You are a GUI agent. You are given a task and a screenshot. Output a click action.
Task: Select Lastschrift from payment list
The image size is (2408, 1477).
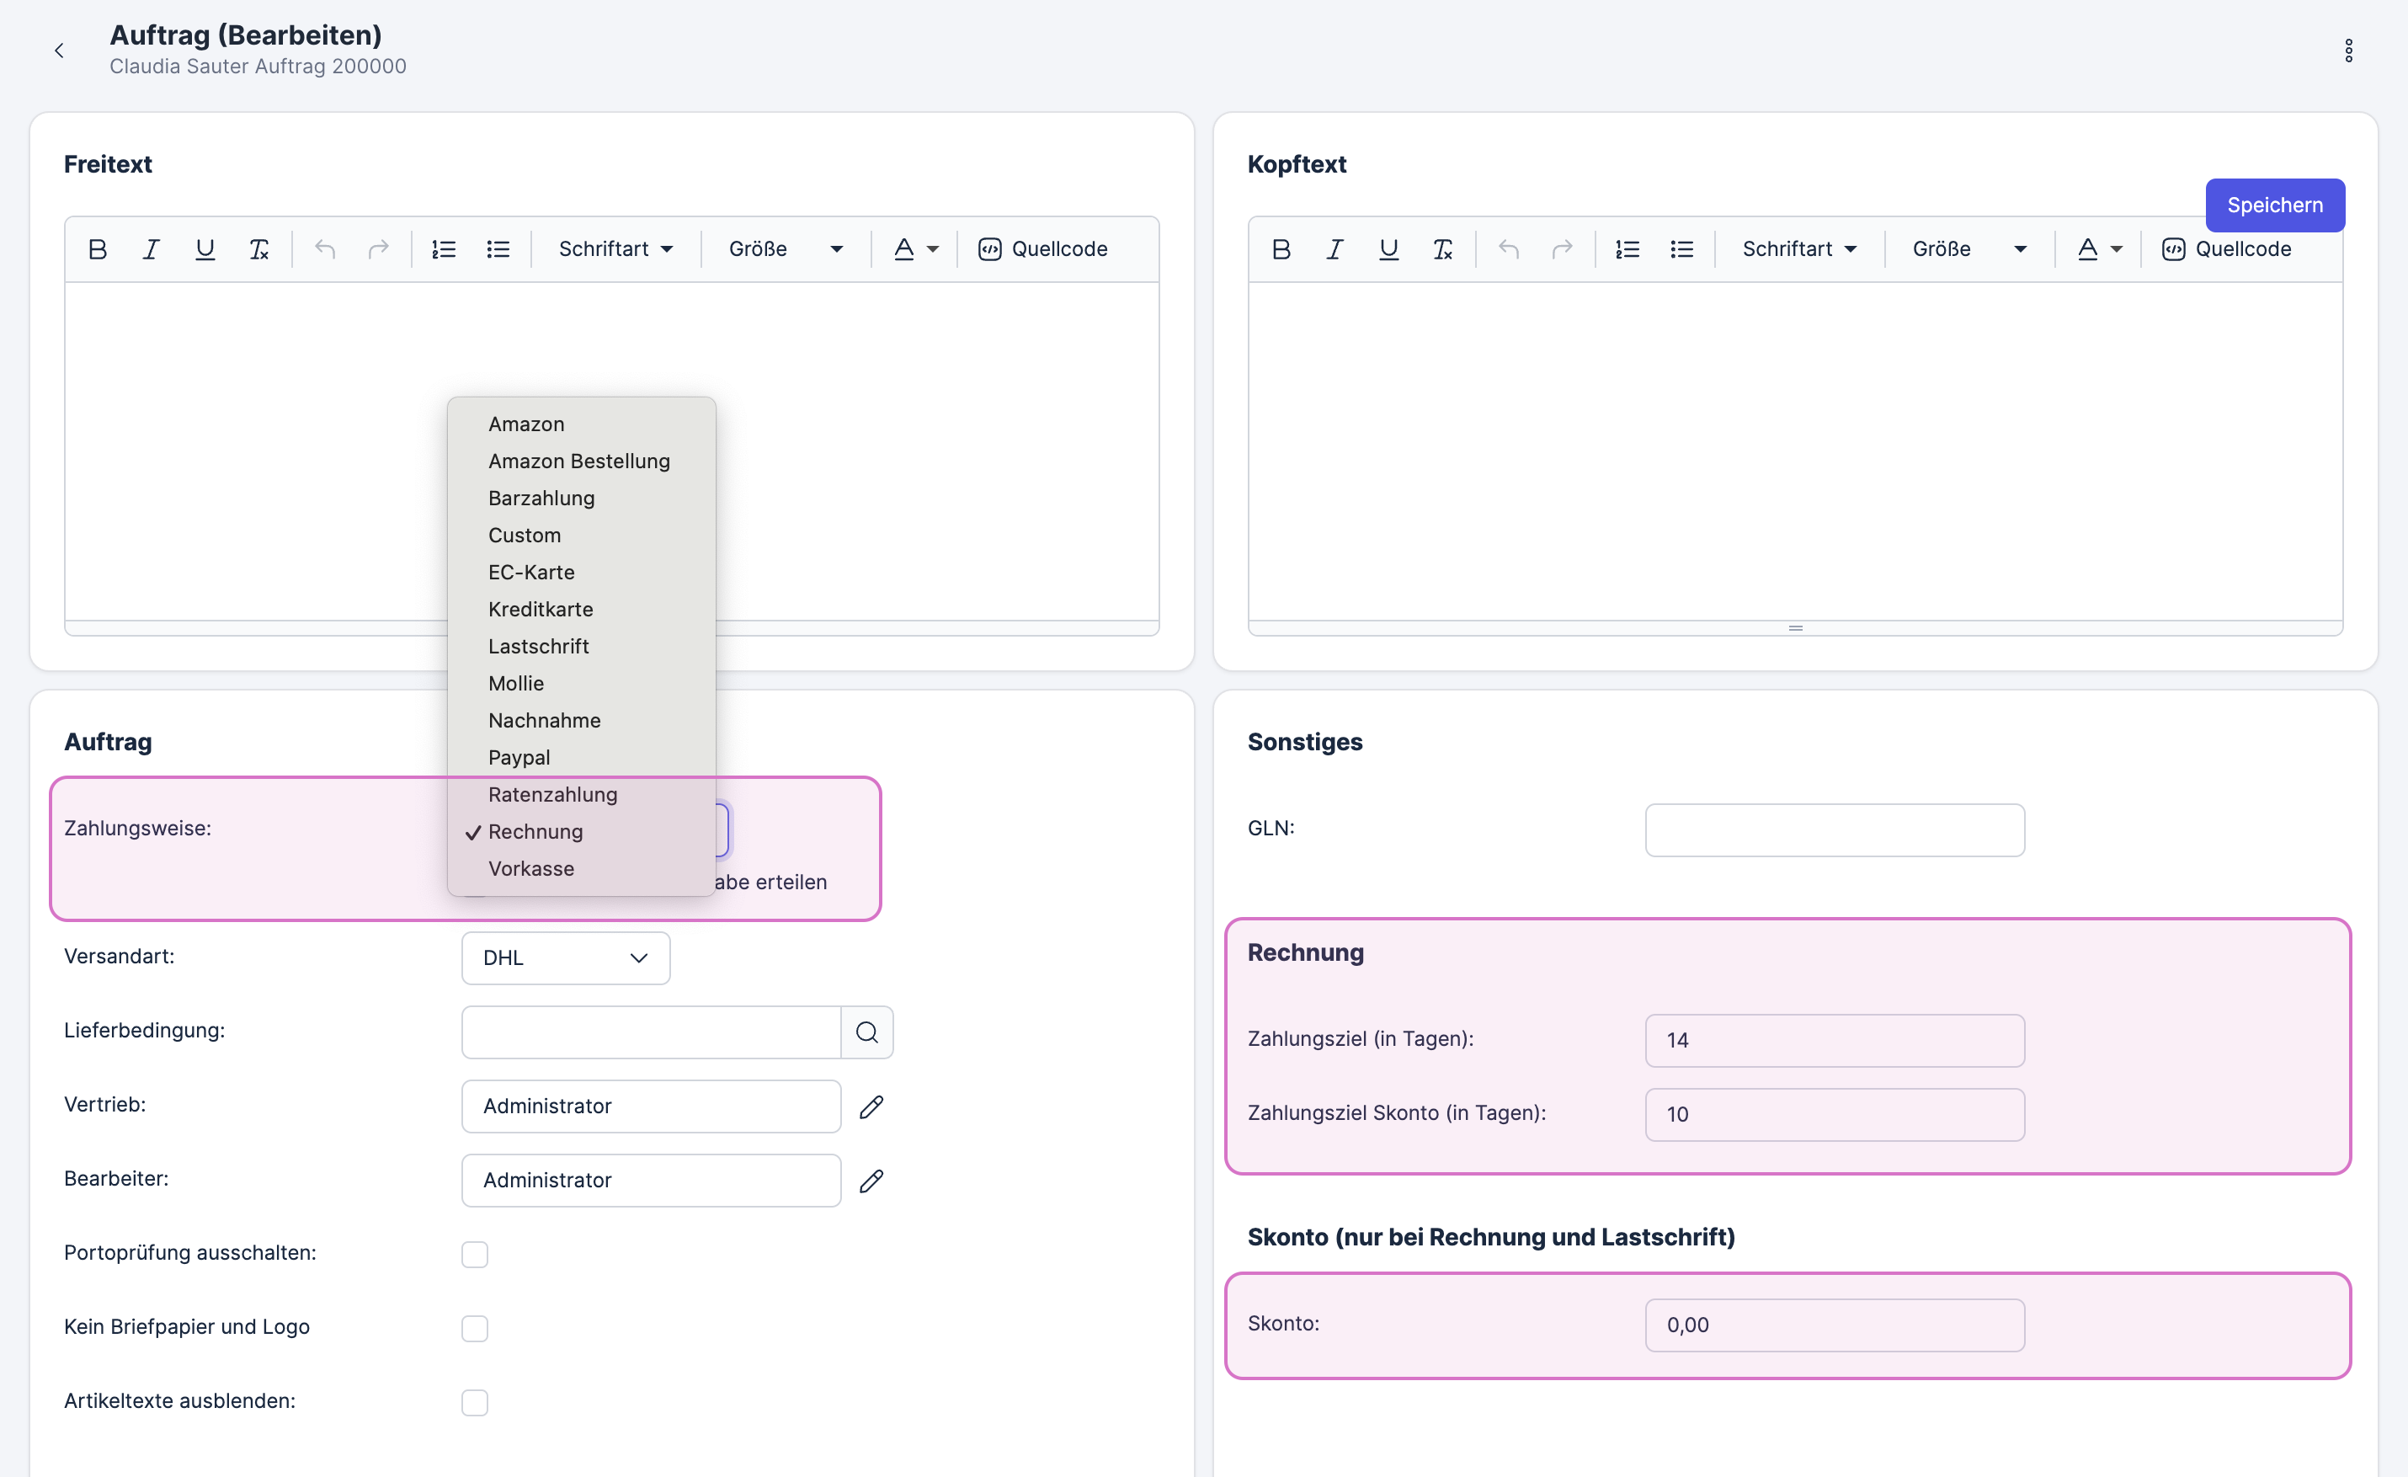click(539, 646)
